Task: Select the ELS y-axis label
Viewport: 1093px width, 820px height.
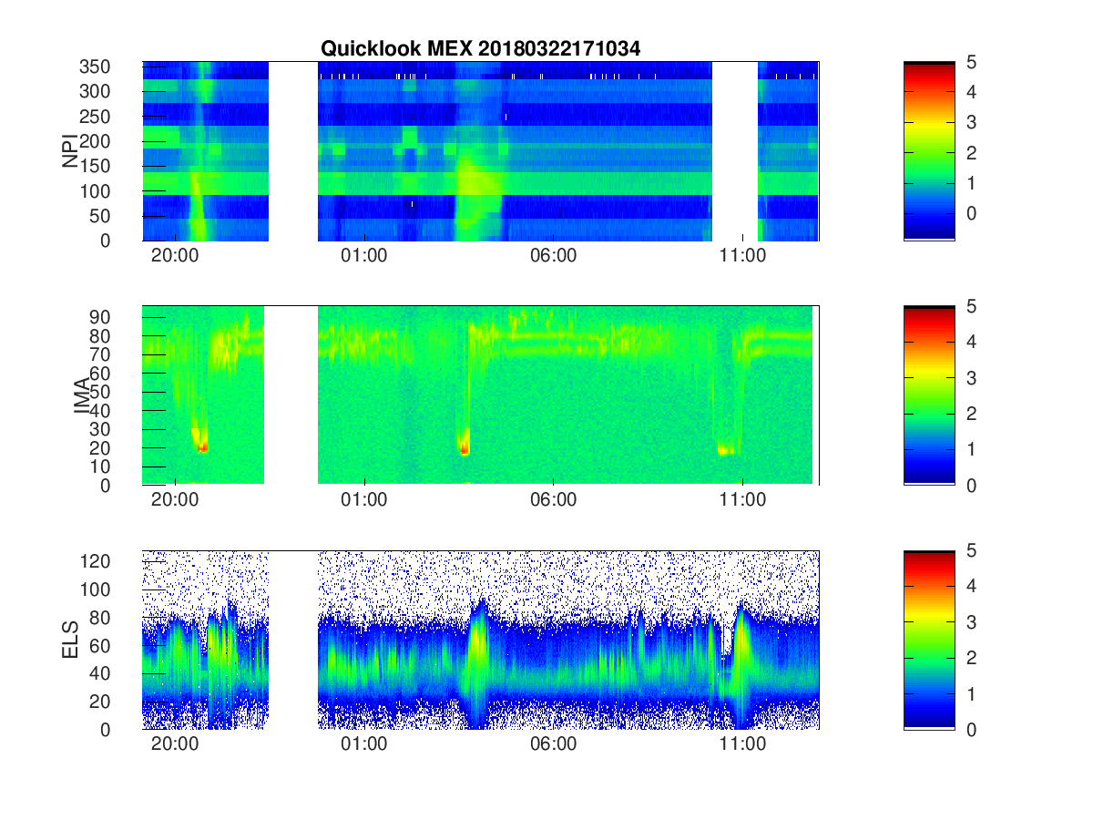Action: [70, 640]
